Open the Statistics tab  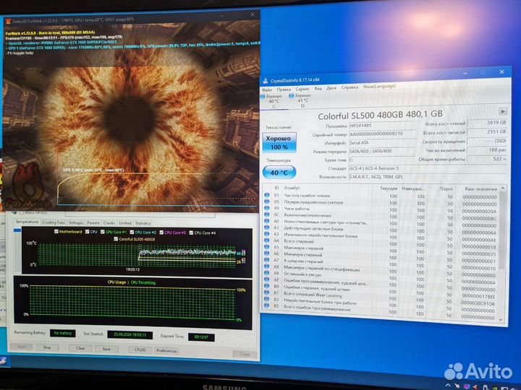point(143,223)
